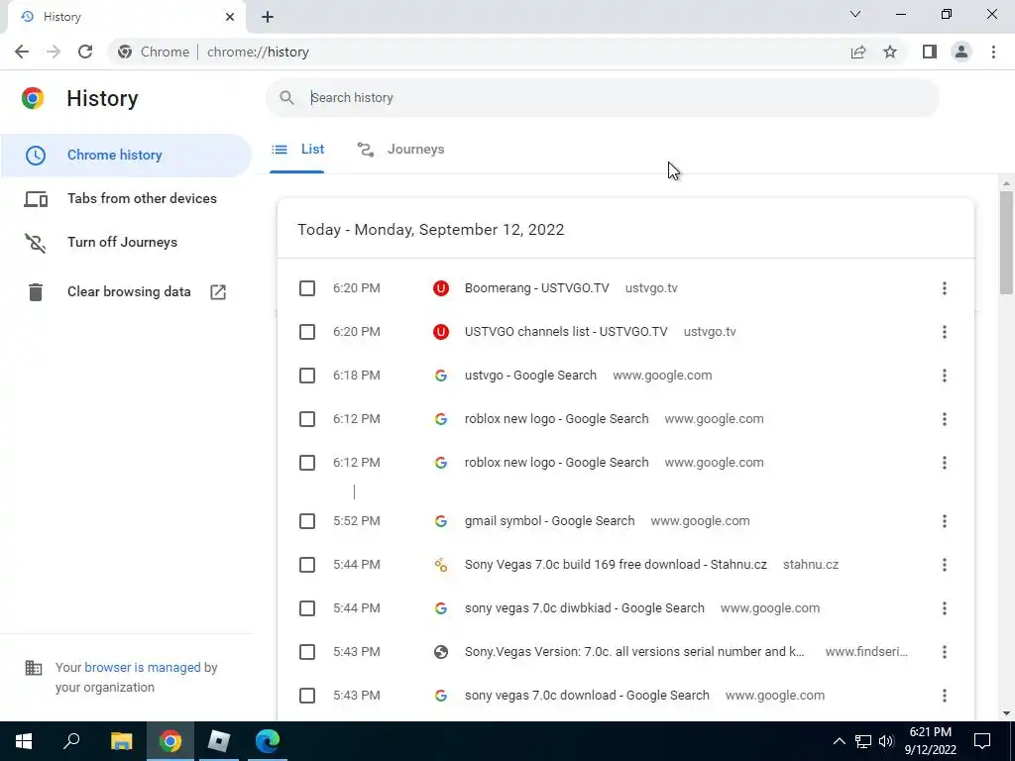The image size is (1015, 761).
Task: Open Sony Vegas 7.0c build 169 free download link
Action: click(x=616, y=565)
